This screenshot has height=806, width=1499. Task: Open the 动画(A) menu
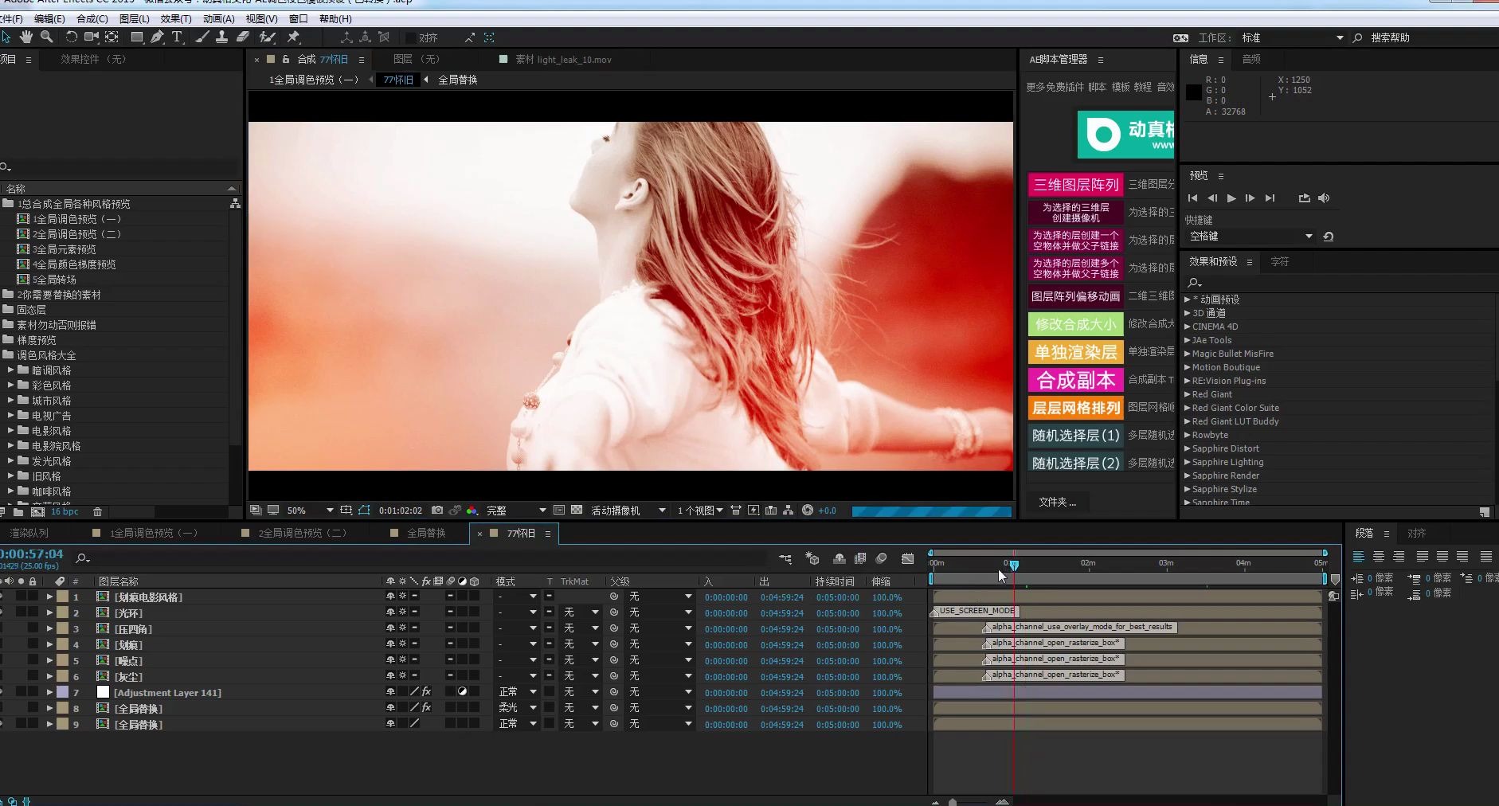(x=218, y=18)
